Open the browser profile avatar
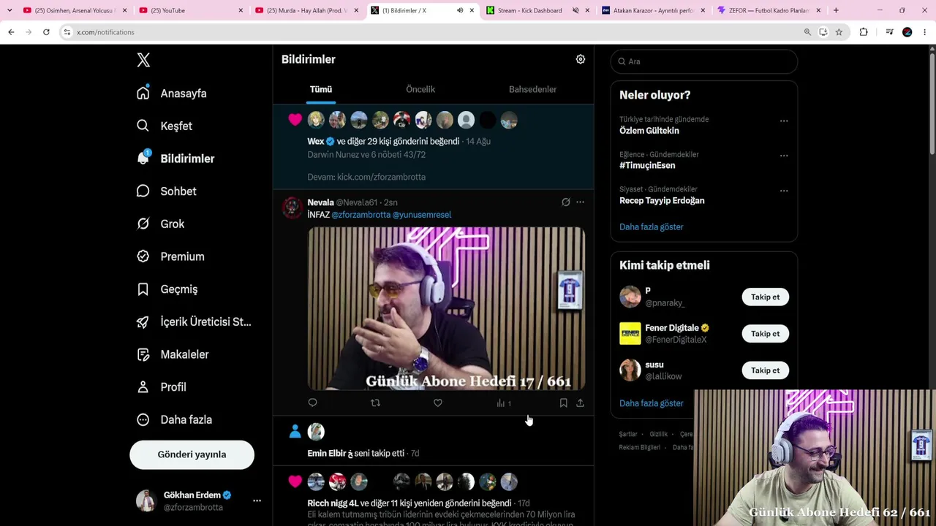The height and width of the screenshot is (526, 936). tap(907, 32)
